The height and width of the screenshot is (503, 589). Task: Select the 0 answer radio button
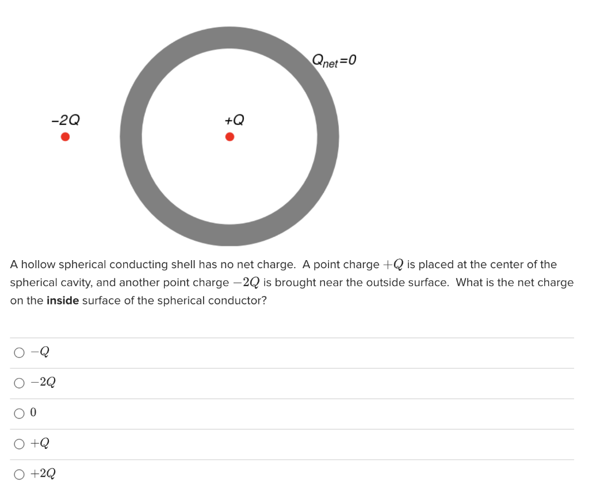(19, 413)
